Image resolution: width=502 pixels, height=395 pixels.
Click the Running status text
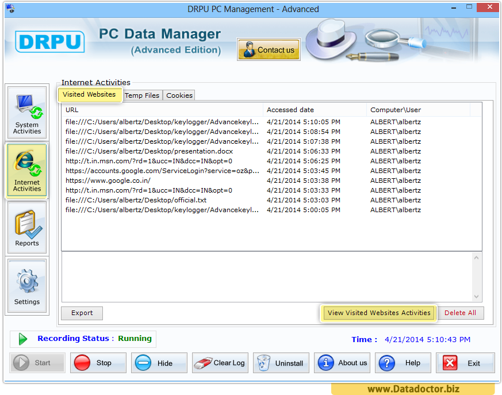tap(135, 338)
